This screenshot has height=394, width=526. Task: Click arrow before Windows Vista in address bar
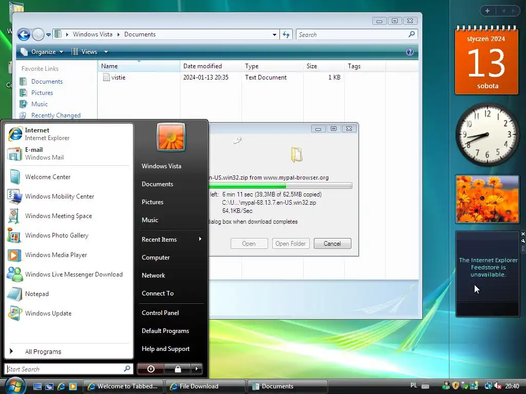pyautogui.click(x=67, y=34)
